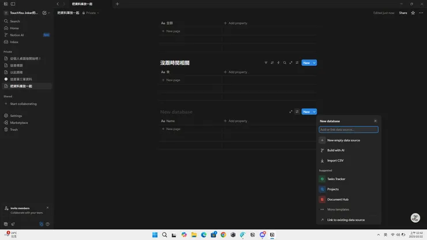Viewport: 427px width, 240px height.
Task: Open Microsoft Edge from taskbar
Action: 204,235
